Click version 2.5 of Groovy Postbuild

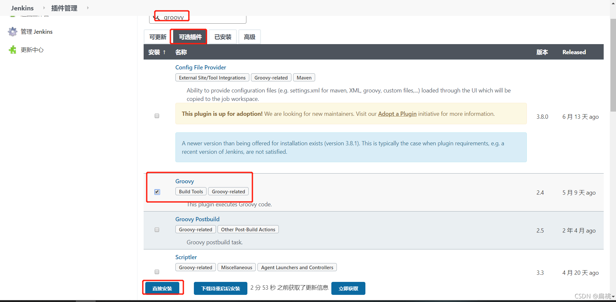[540, 231]
